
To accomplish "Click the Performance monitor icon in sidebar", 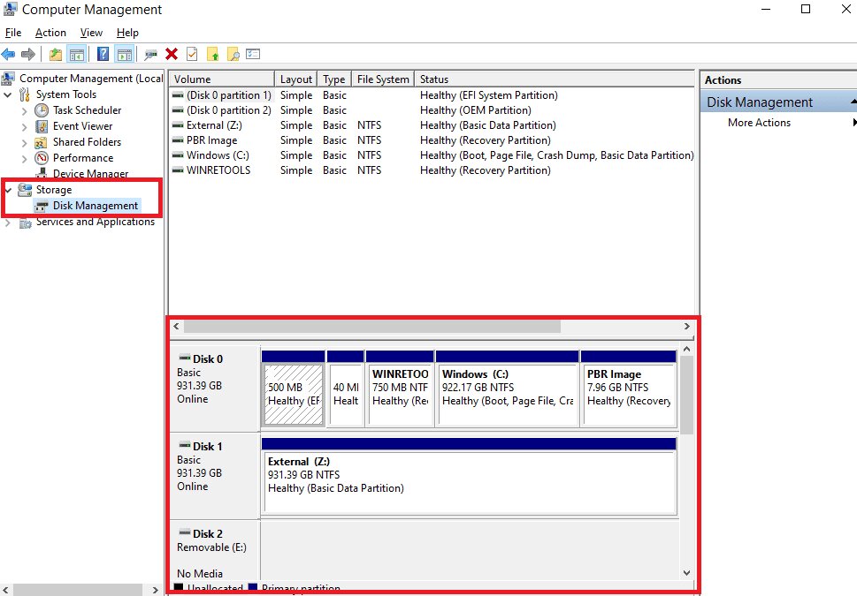I will tap(42, 157).
